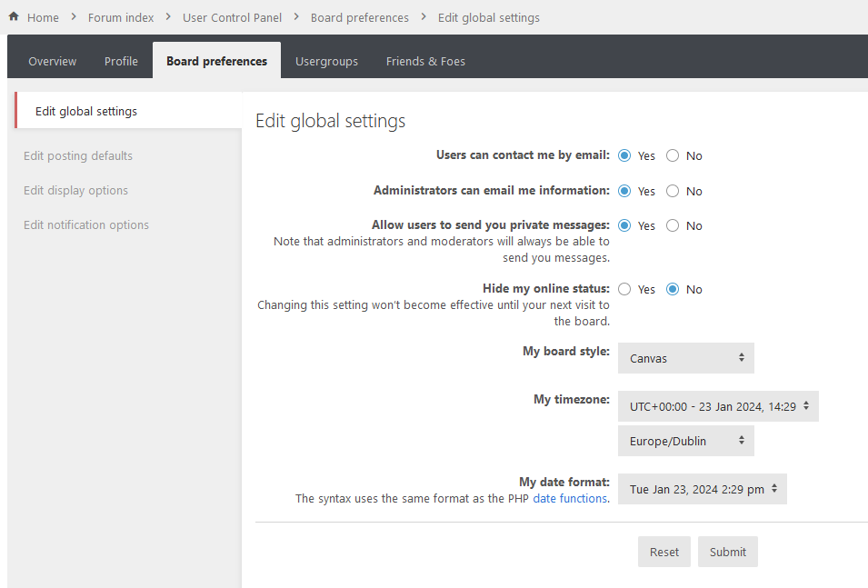
Task: Disable private messages by selecting No
Action: coord(673,225)
